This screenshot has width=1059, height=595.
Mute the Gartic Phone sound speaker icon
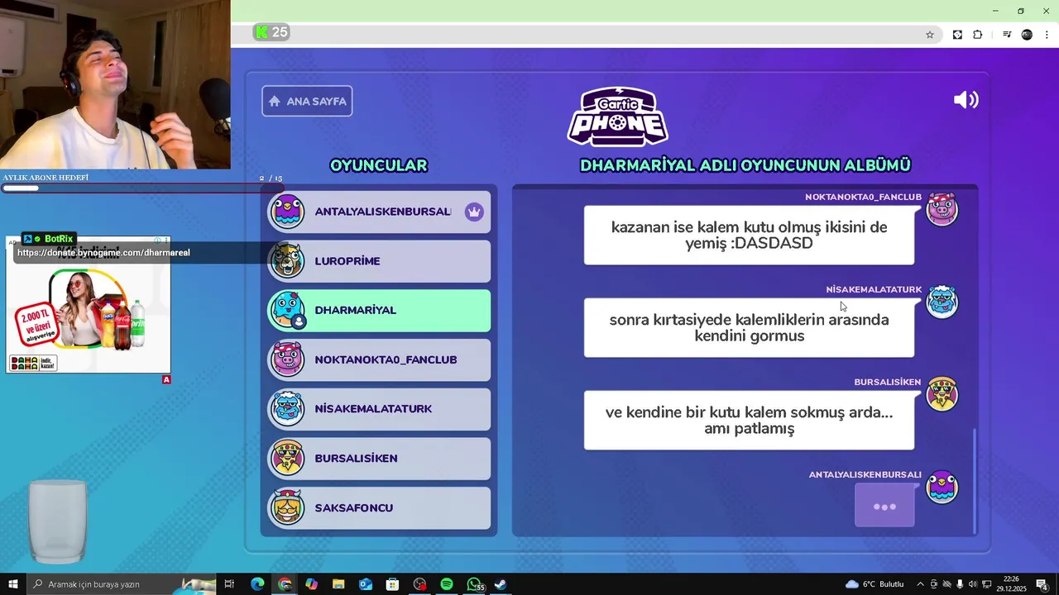pos(966,100)
